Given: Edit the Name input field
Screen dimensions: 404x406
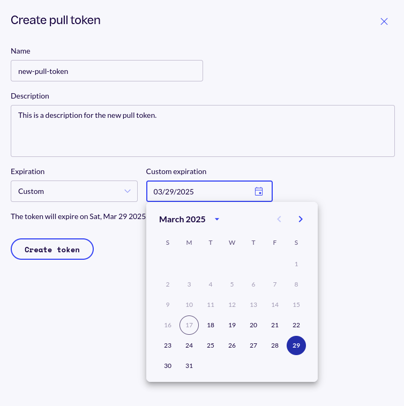Looking at the screenshot, I should (107, 71).
